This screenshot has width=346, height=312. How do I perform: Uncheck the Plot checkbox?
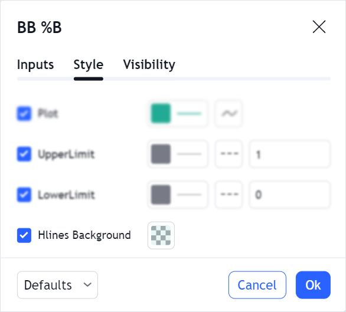(24, 114)
